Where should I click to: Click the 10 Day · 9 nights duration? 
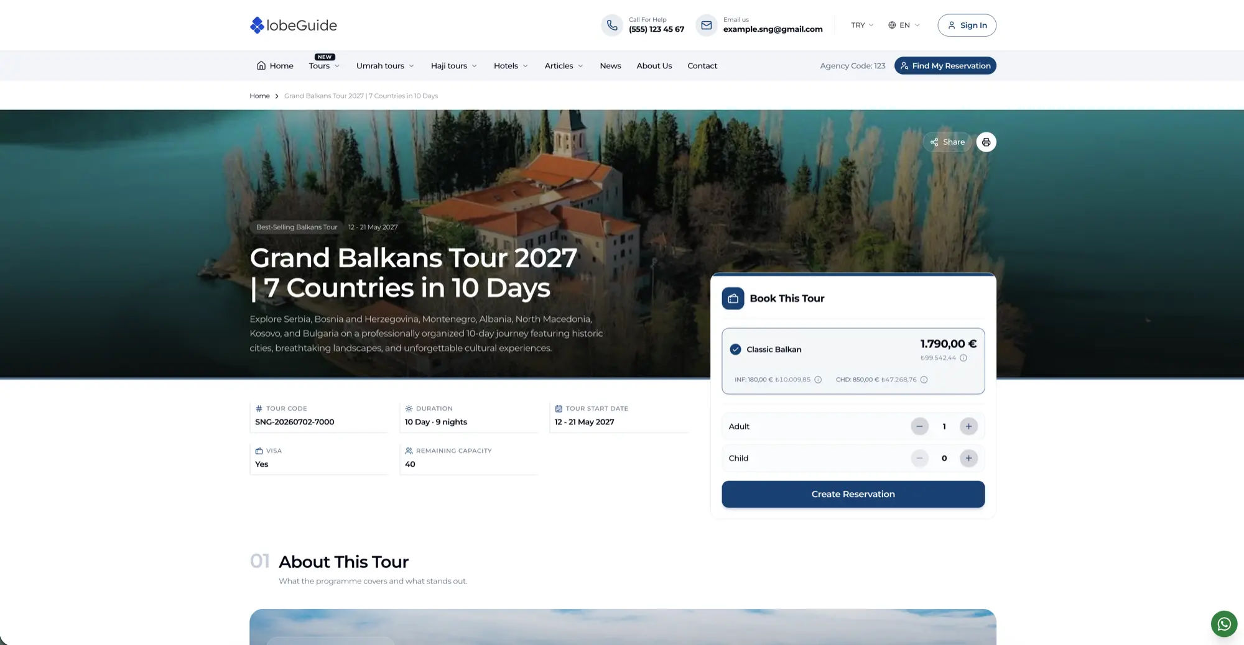435,422
